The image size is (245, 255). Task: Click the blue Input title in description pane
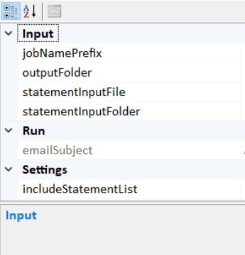click(x=21, y=216)
